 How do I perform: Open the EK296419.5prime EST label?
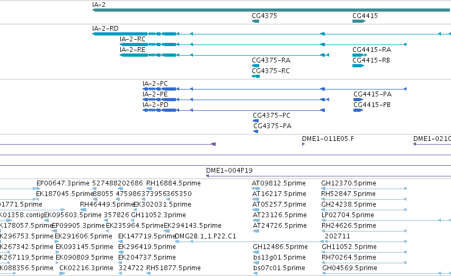147,247
